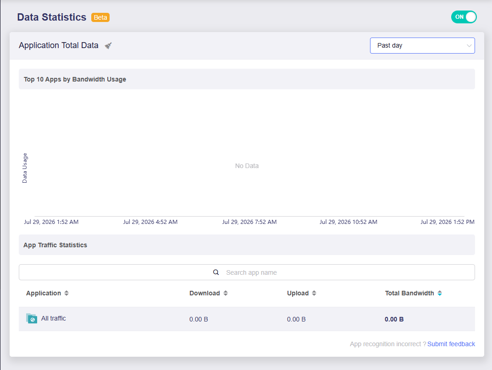
Task: Click the Jul 29, 2026 1:52 PM axis label
Action: click(448, 222)
